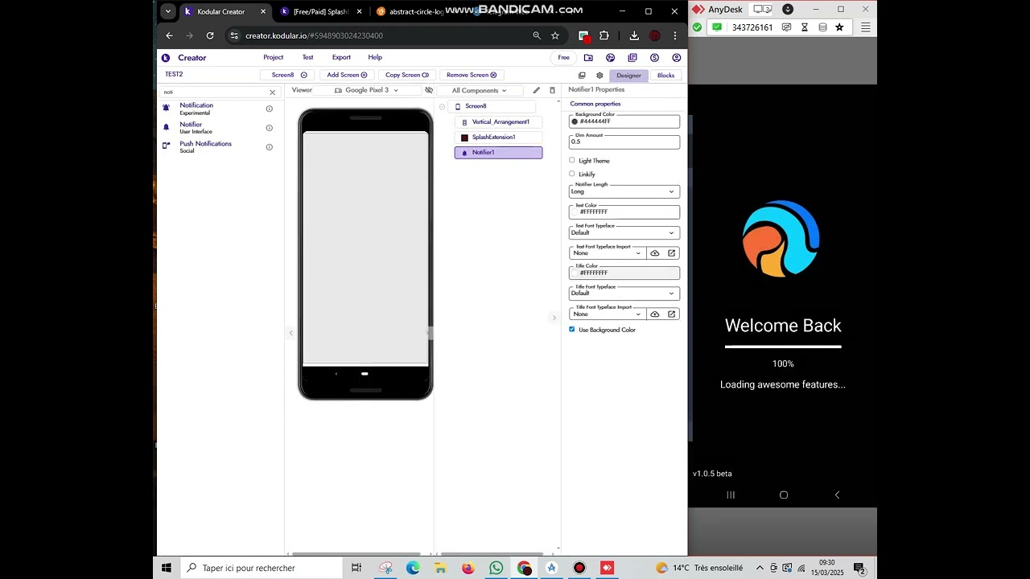Viewport: 1030px width, 579px height.
Task: Enable the Light Theme checkbox
Action: 572,160
